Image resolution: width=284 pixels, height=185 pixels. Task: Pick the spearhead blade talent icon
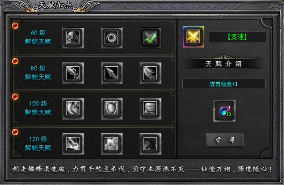[x=112, y=73]
